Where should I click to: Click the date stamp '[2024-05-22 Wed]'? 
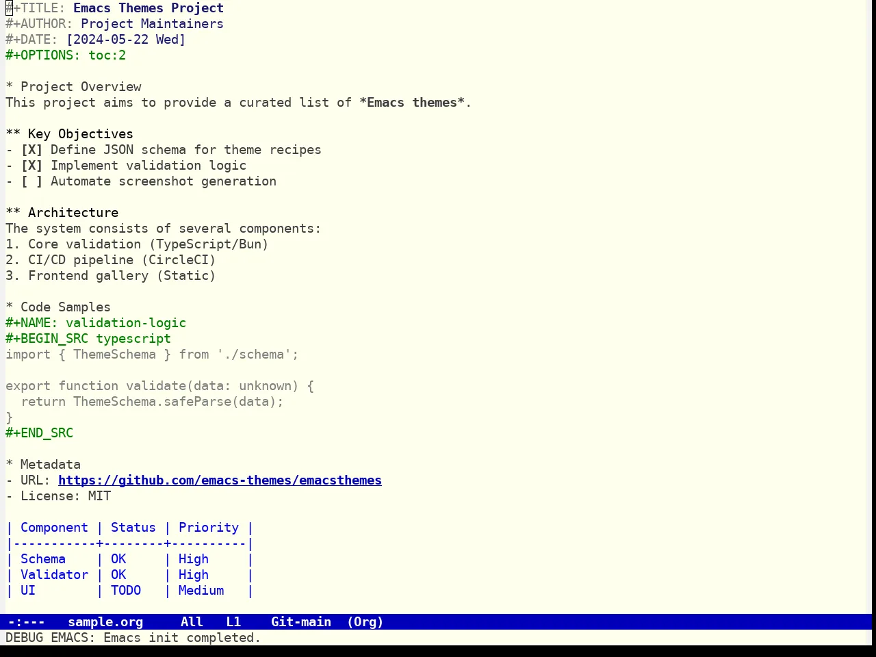click(126, 40)
